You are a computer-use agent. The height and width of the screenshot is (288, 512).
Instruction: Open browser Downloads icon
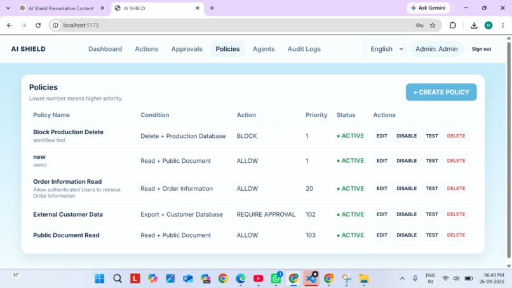[474, 25]
